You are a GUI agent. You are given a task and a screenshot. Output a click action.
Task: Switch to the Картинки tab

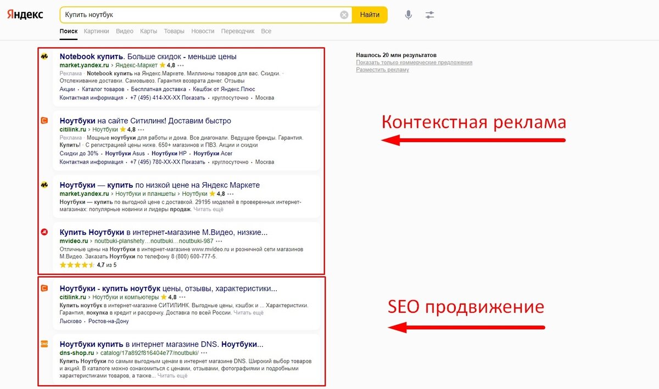[x=97, y=31]
